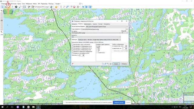
Task: Enable 'Сохранять геопривязку в Exif' checkbox
Action: (x=73, y=53)
